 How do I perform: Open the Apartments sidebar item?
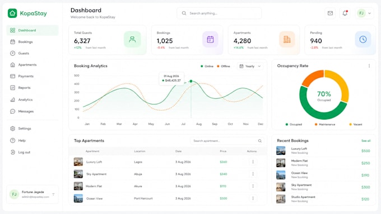(x=32, y=65)
